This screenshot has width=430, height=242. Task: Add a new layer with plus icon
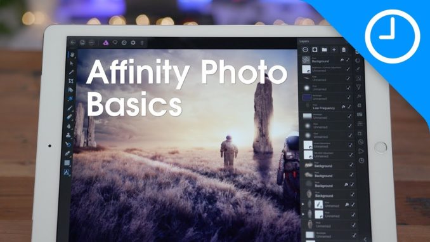point(334,50)
